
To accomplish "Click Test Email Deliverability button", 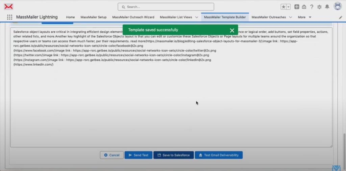I will [219, 155].
